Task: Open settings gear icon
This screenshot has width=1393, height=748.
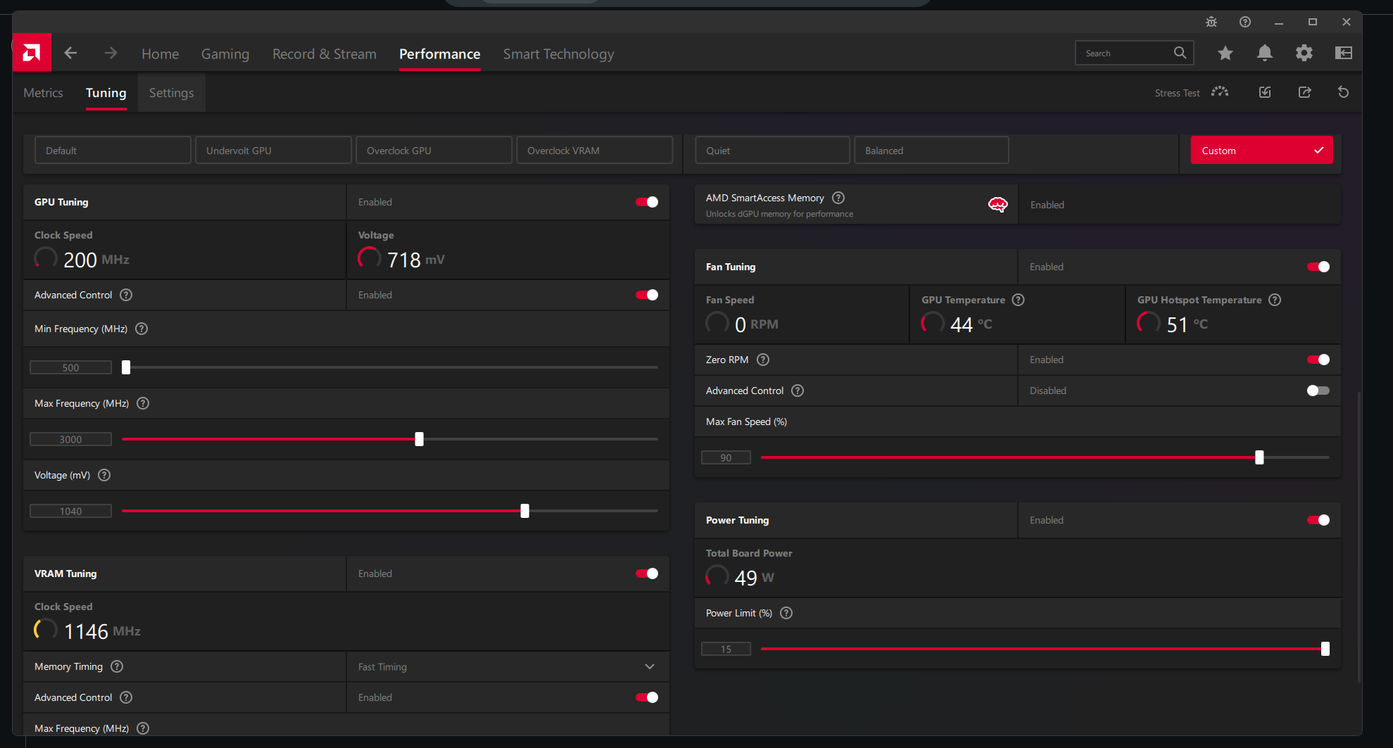Action: coord(1304,53)
